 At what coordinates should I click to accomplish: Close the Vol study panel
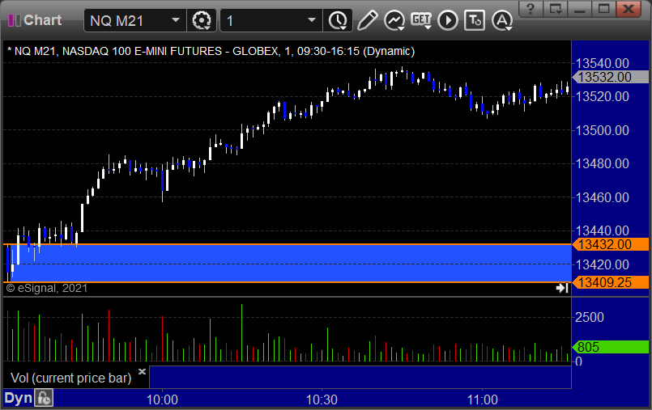(x=143, y=371)
